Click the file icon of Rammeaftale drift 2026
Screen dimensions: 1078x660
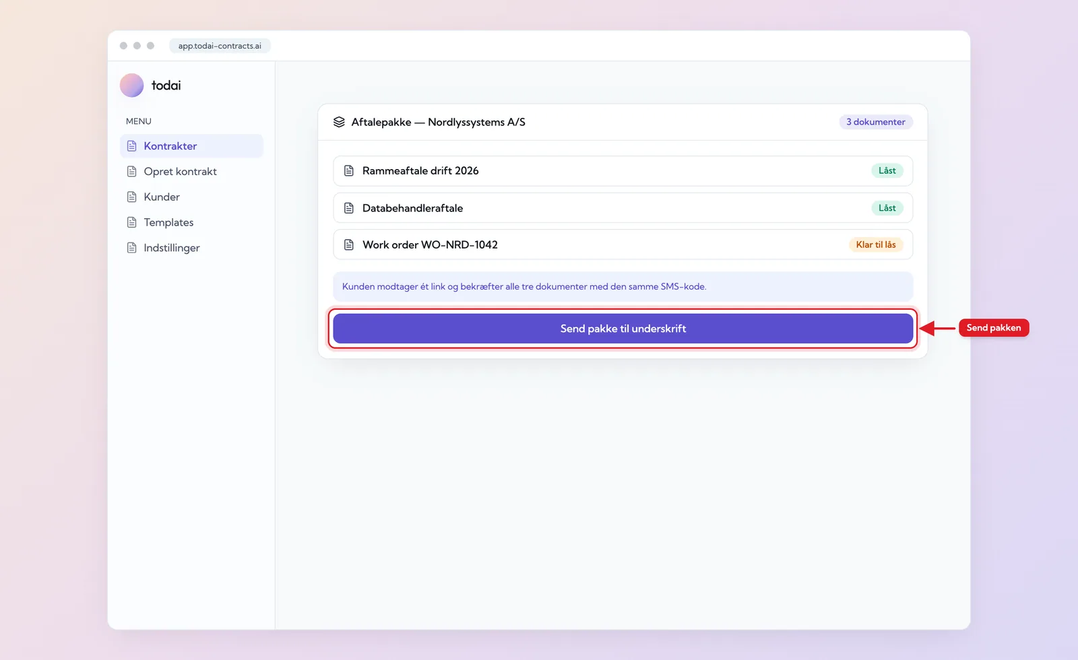click(349, 171)
